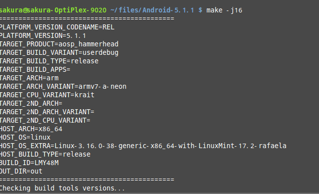The image size is (319, 194).
Task: Click the TARGET_BUILD_VARIANT=userdebug line
Action: coord(59,53)
